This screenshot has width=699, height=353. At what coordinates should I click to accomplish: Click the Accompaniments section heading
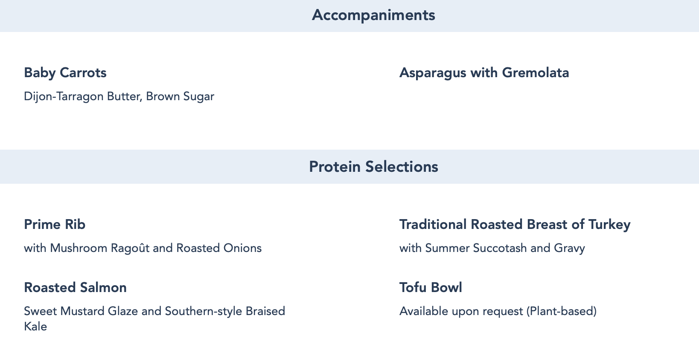pyautogui.click(x=373, y=15)
